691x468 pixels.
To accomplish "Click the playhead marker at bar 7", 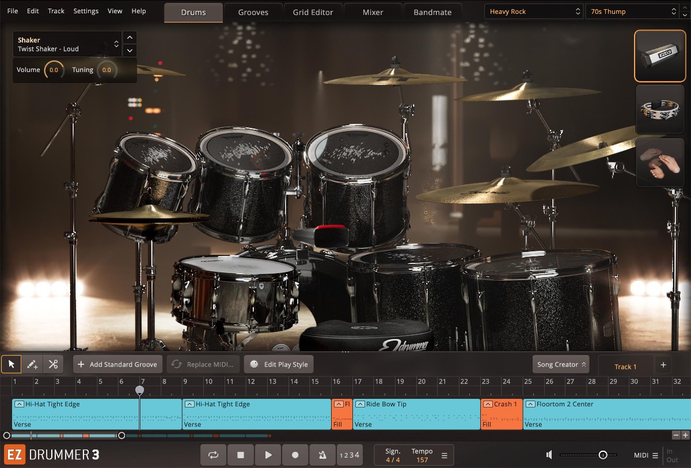I will point(139,390).
